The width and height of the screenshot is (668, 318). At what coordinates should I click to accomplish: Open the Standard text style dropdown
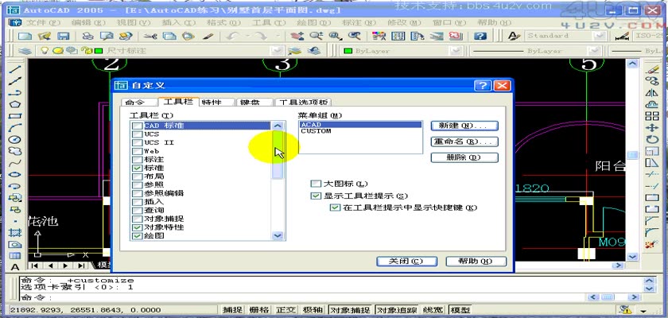600,37
